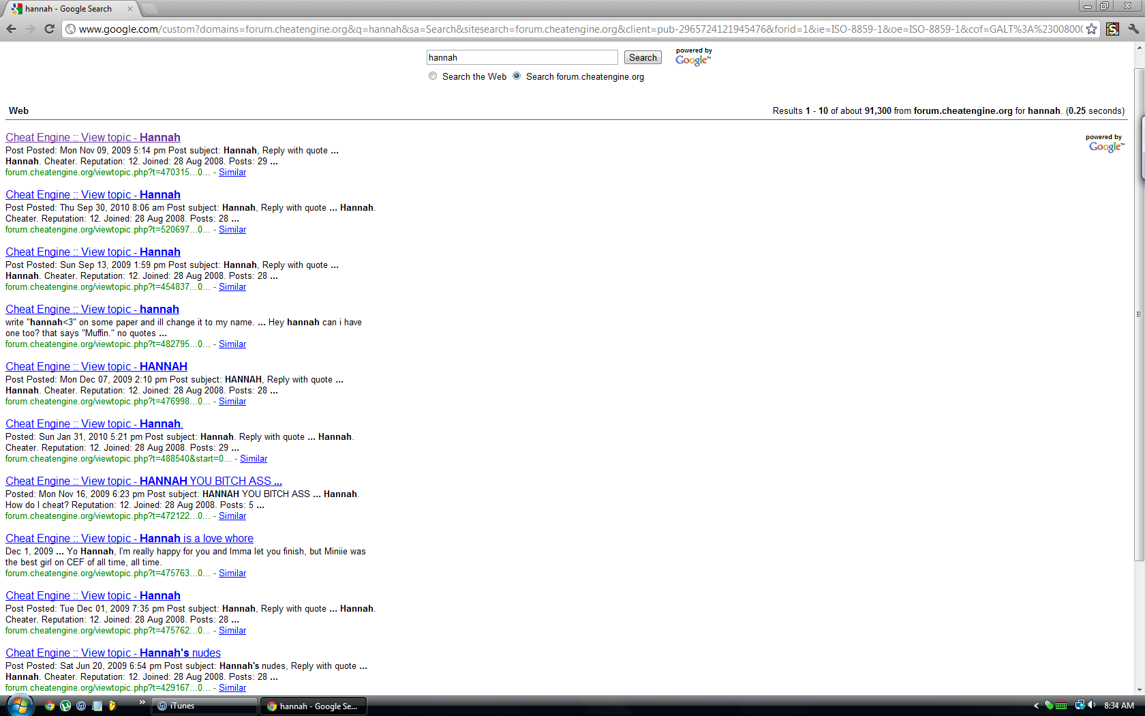The image size is (1145, 716).
Task: Close the hannah - Google Search tab
Action: 130,9
